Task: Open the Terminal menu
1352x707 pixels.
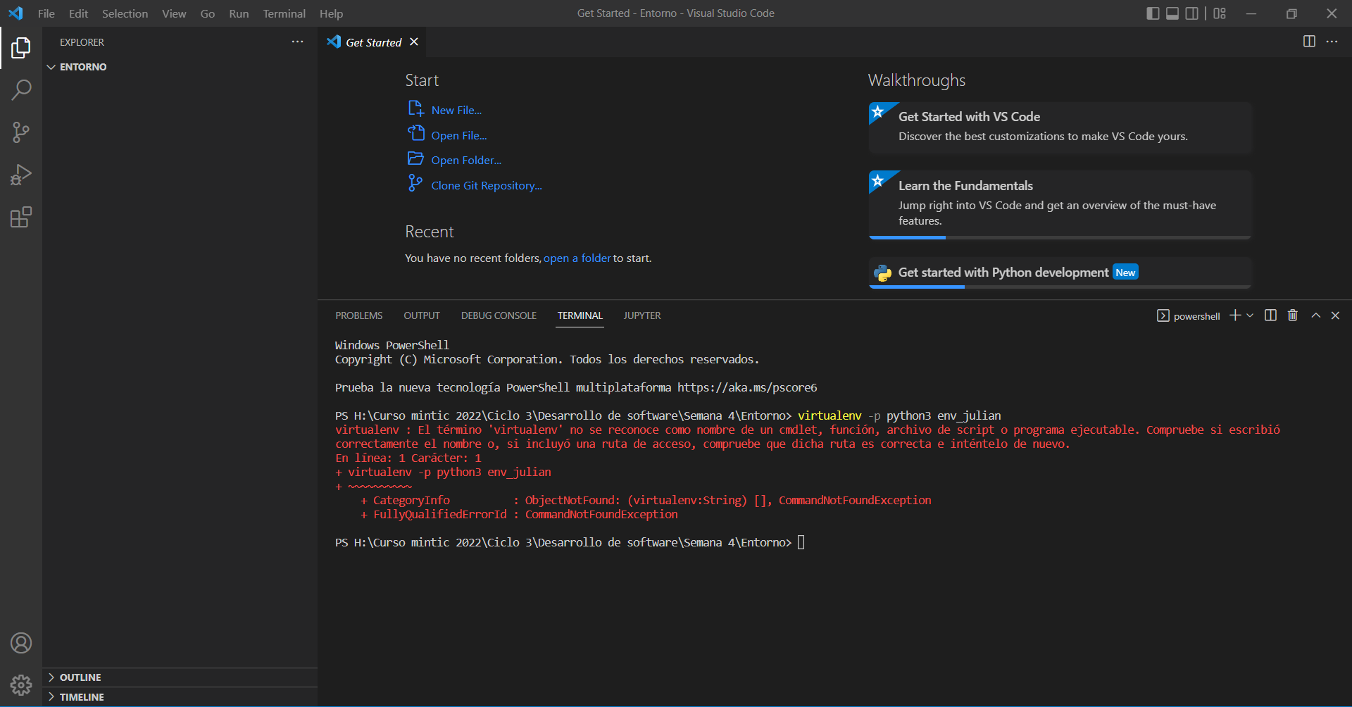Action: (284, 13)
